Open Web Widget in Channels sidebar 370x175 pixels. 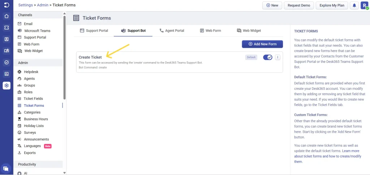pos(34,51)
